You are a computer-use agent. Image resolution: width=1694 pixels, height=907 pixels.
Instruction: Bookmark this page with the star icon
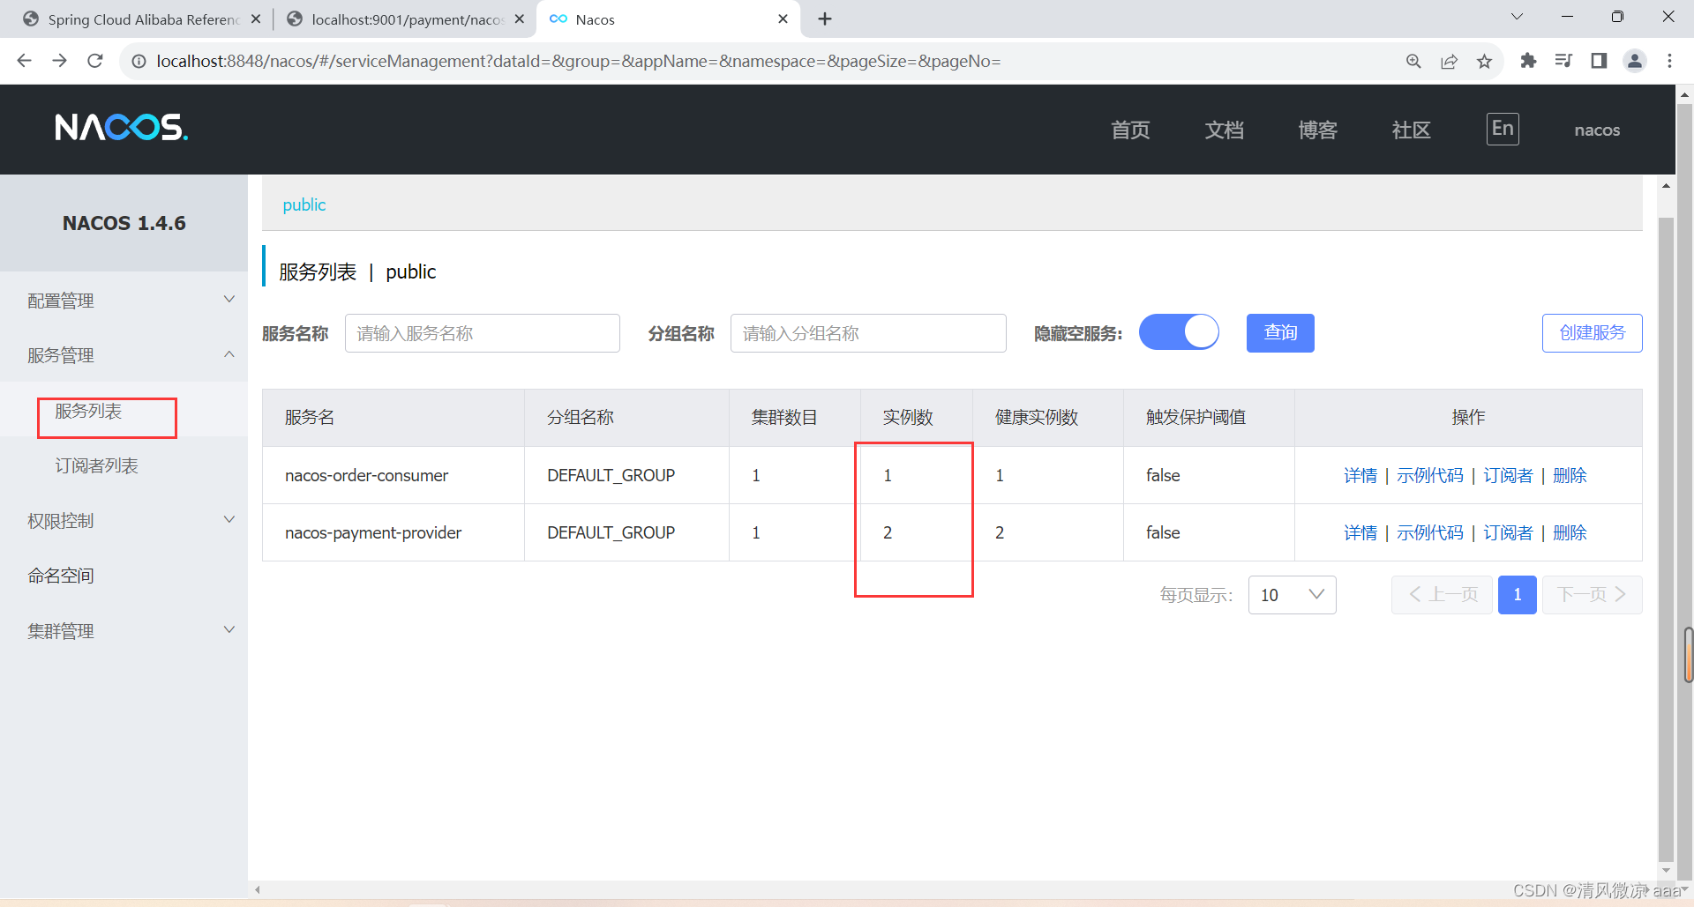click(x=1484, y=61)
